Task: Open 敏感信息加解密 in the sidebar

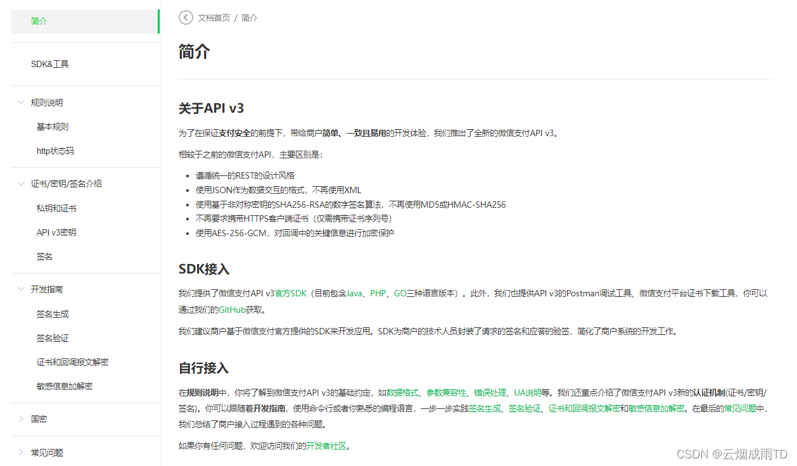Action: (65, 386)
